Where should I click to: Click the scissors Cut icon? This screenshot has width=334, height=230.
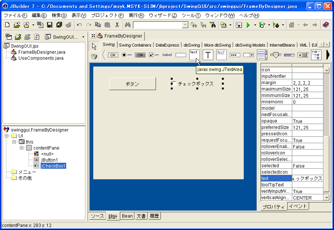point(117,25)
